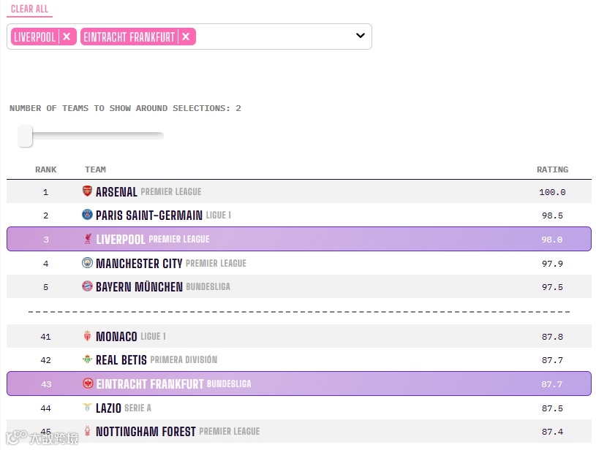Click Lazio's 87.5 rating value
Viewport: 596px width, 450px height.
[x=552, y=408]
